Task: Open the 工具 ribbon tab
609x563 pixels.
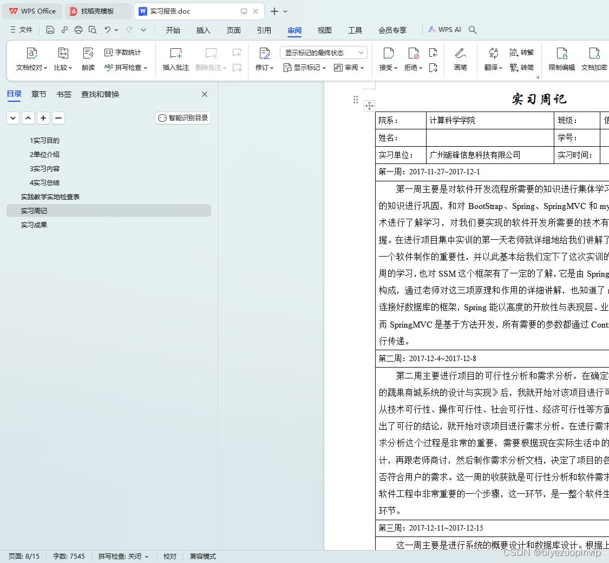Action: (355, 30)
